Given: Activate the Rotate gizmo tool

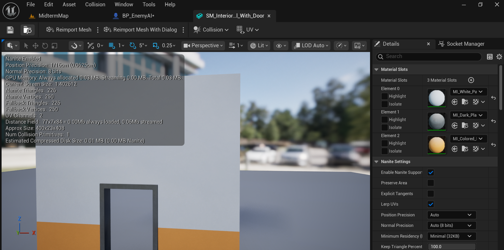Looking at the screenshot, I should (x=45, y=46).
